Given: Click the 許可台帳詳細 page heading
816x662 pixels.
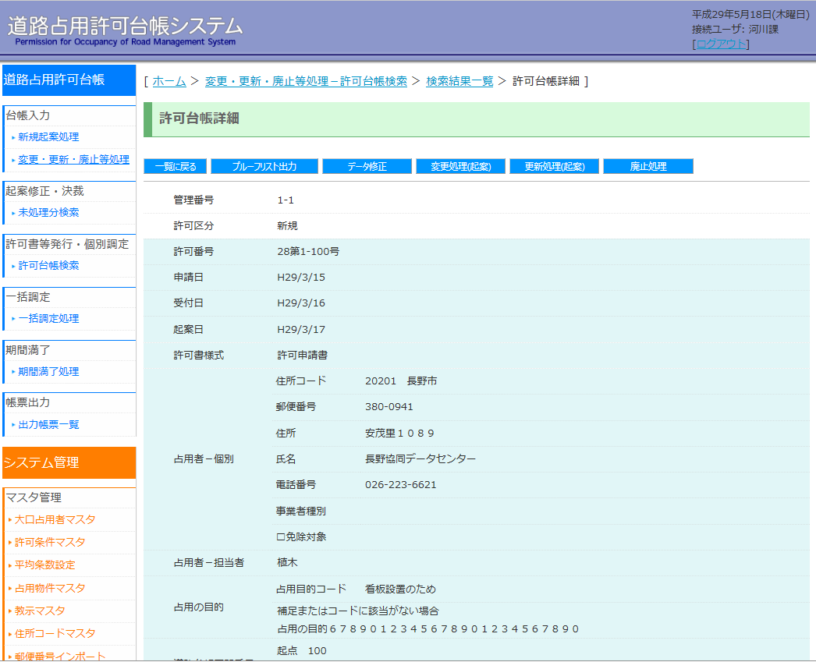Looking at the screenshot, I should click(x=199, y=119).
